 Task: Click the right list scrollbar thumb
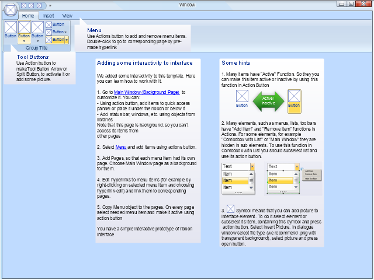tap(296, 180)
